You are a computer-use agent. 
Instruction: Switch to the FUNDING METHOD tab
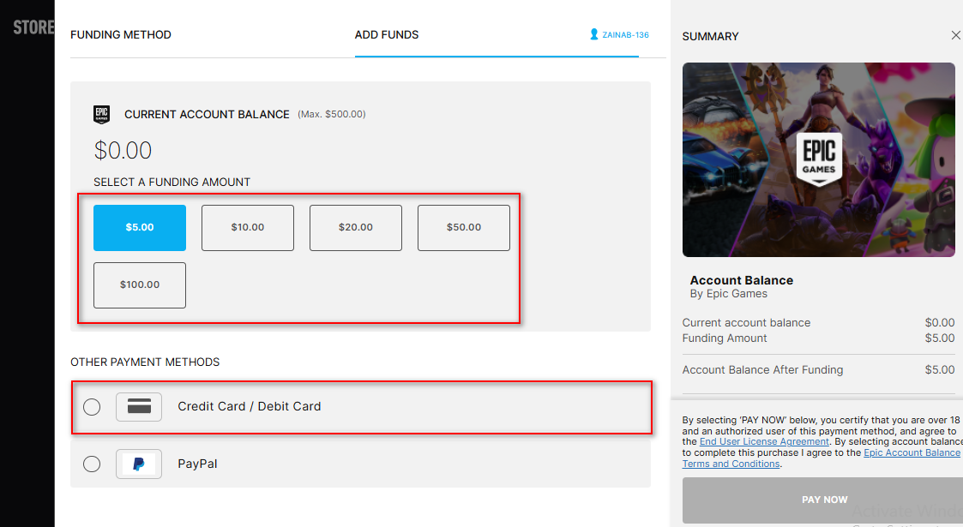(123, 34)
